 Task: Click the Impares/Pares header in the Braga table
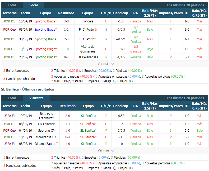tap(170, 13)
